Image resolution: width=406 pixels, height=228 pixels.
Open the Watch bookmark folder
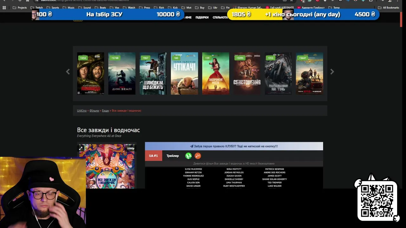point(129,8)
